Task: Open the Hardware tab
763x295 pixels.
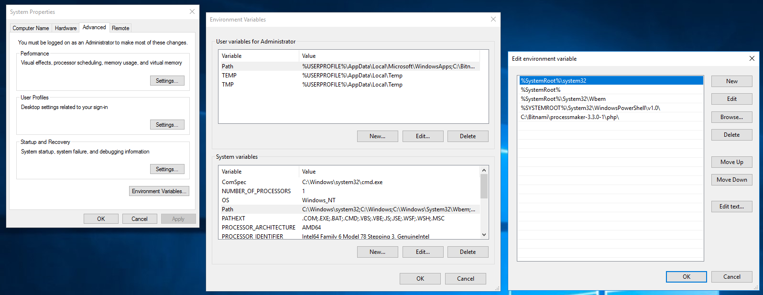Action: point(65,28)
